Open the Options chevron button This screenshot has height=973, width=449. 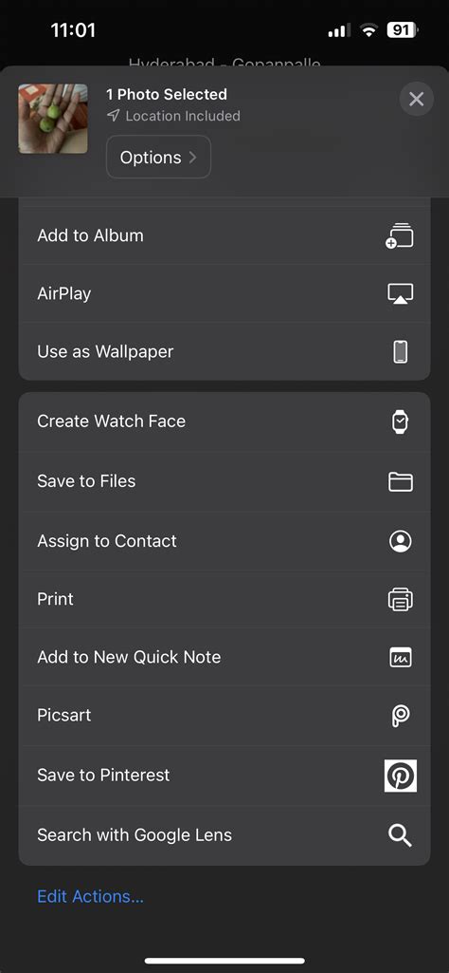tap(158, 157)
